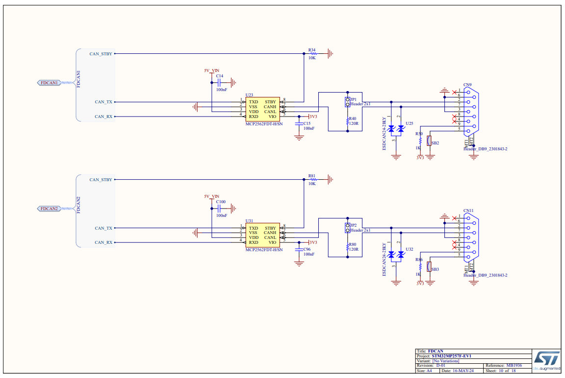The width and height of the screenshot is (565, 378).
Task: Click CAN_RX label in FDCAN1 block
Action: pos(103,117)
